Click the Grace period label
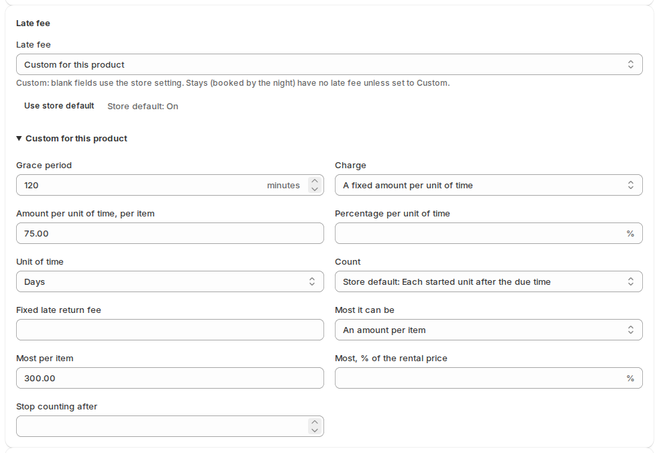 (x=44, y=166)
